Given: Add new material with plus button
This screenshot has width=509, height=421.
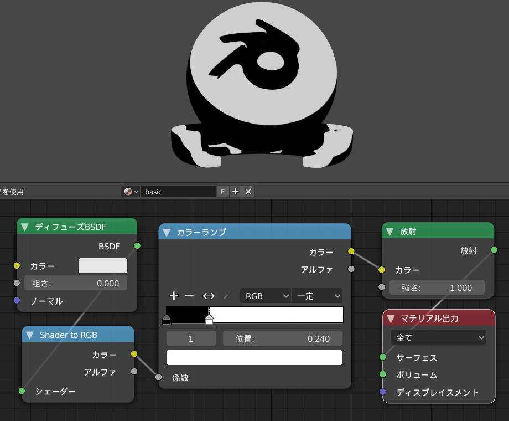Looking at the screenshot, I should tap(235, 192).
